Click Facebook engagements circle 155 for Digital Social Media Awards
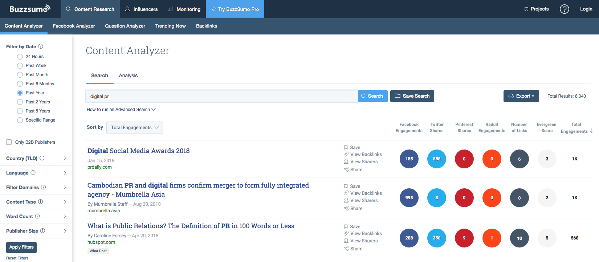This screenshot has height=262, width=599. coord(409,159)
